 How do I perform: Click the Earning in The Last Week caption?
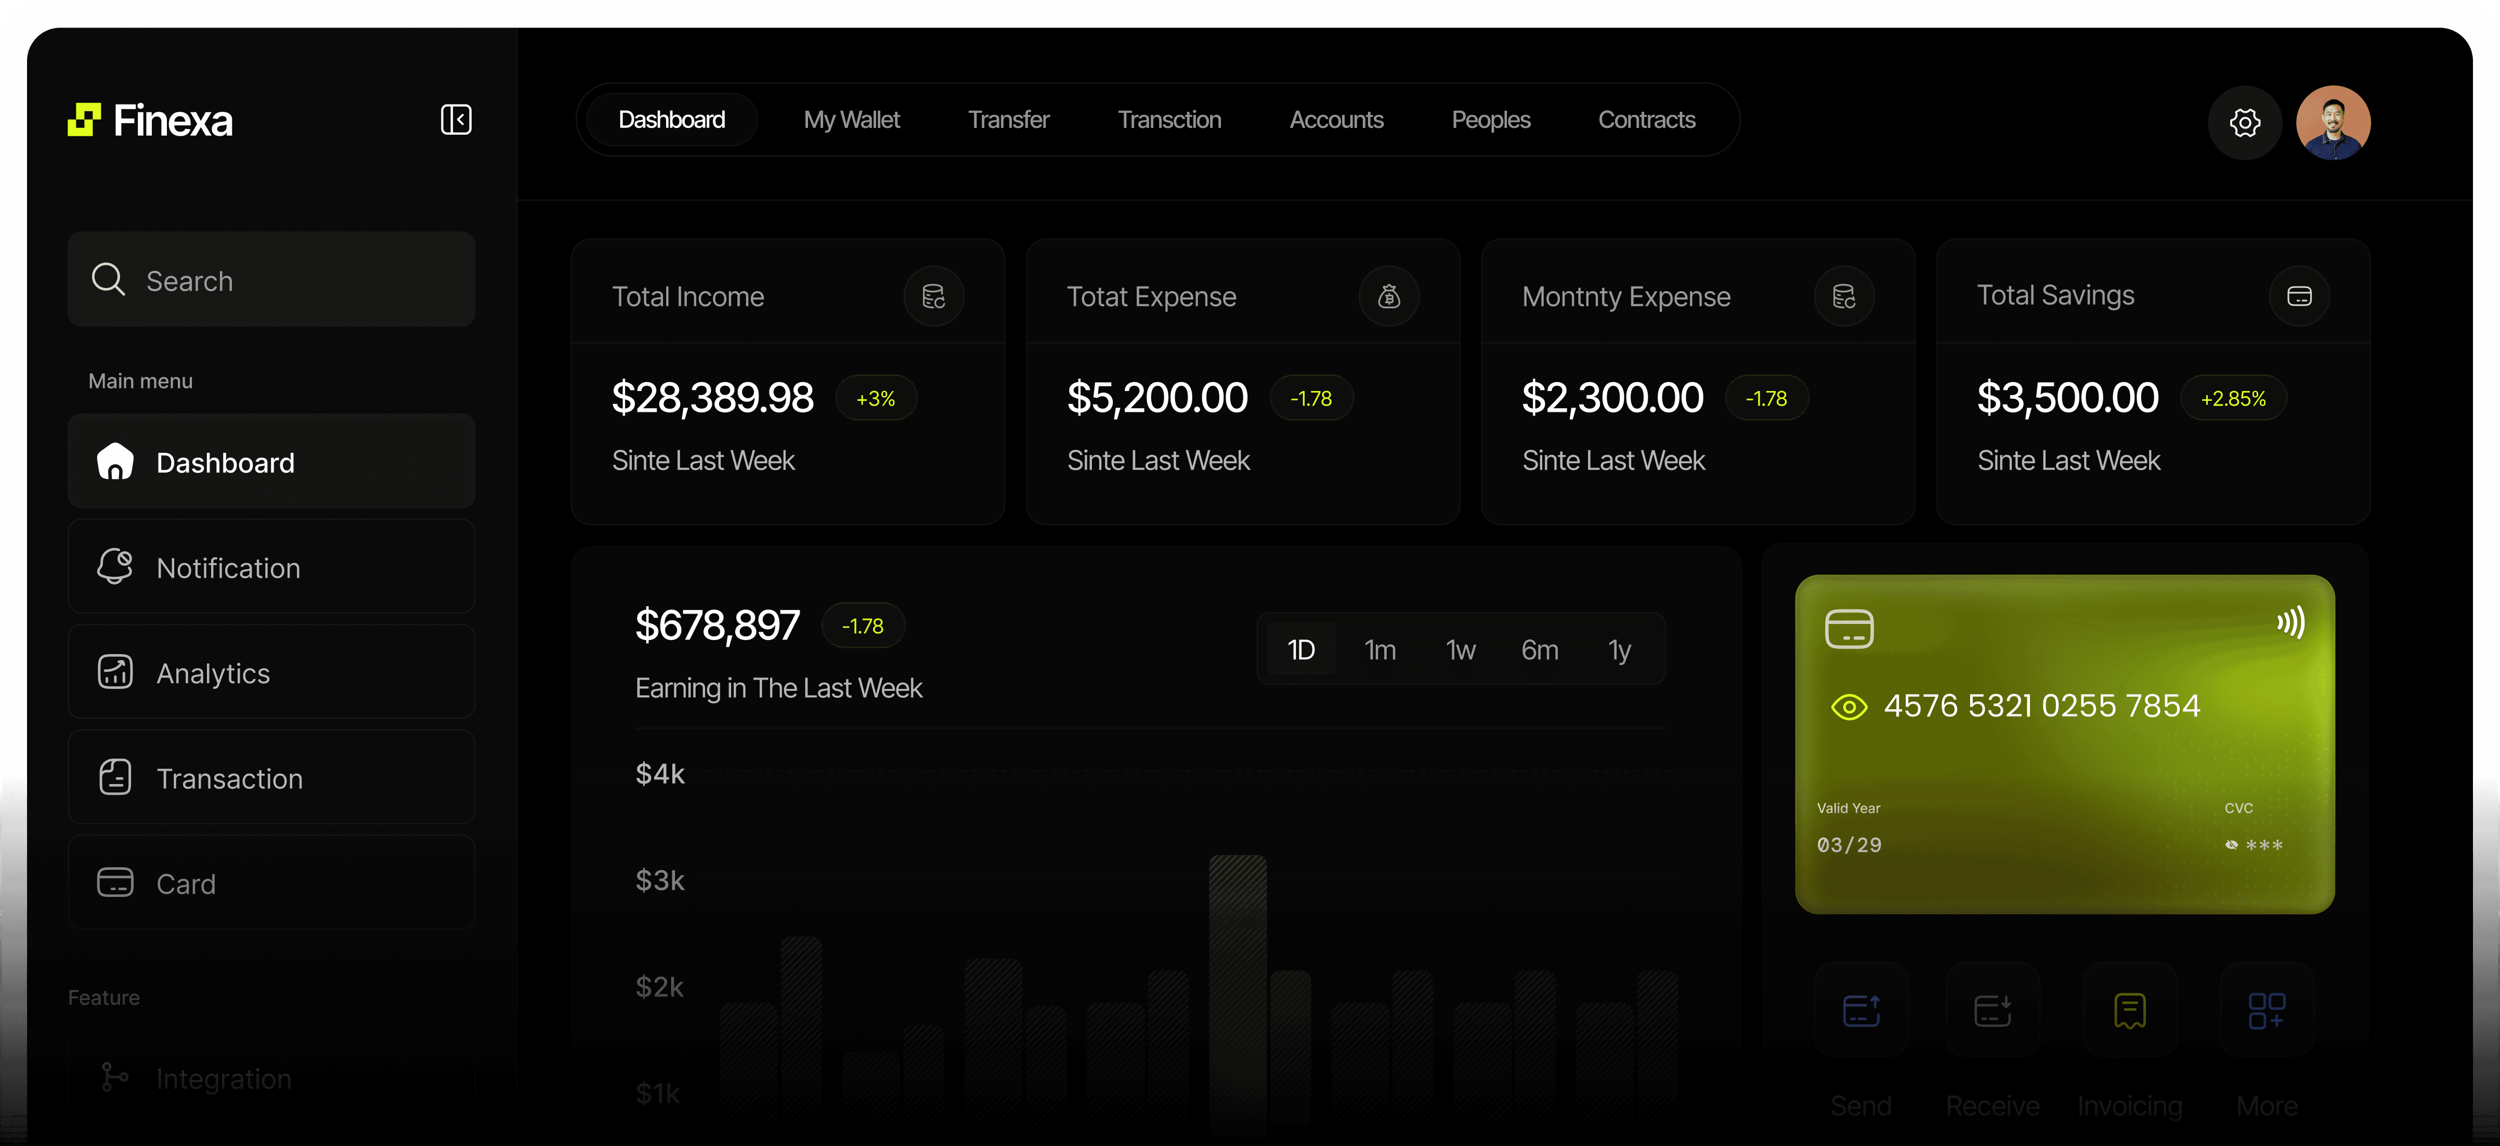coord(778,688)
